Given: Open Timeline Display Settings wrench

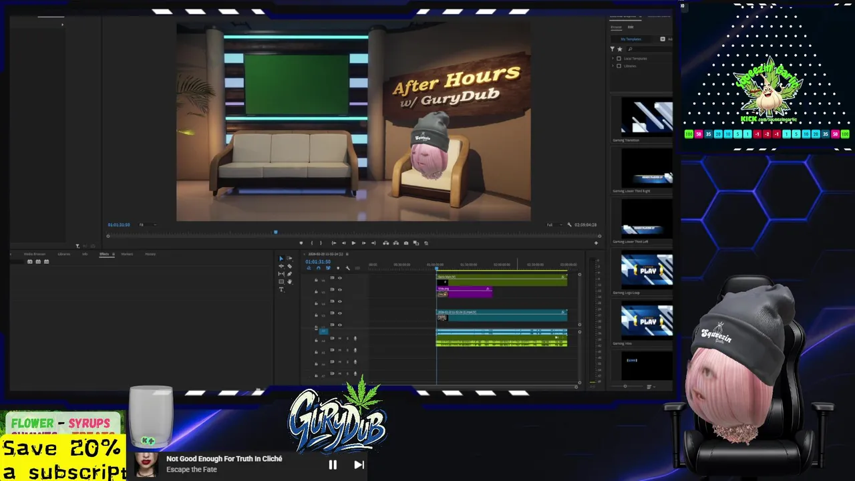Looking at the screenshot, I should tap(347, 268).
